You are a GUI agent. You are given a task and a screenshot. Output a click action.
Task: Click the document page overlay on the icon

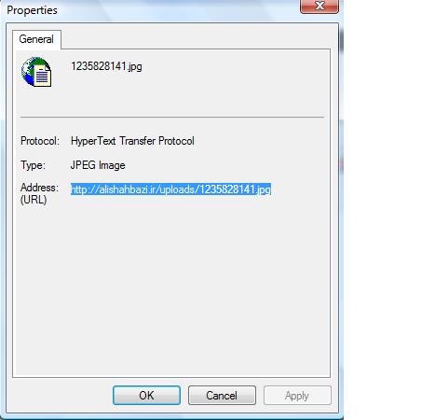(43, 76)
